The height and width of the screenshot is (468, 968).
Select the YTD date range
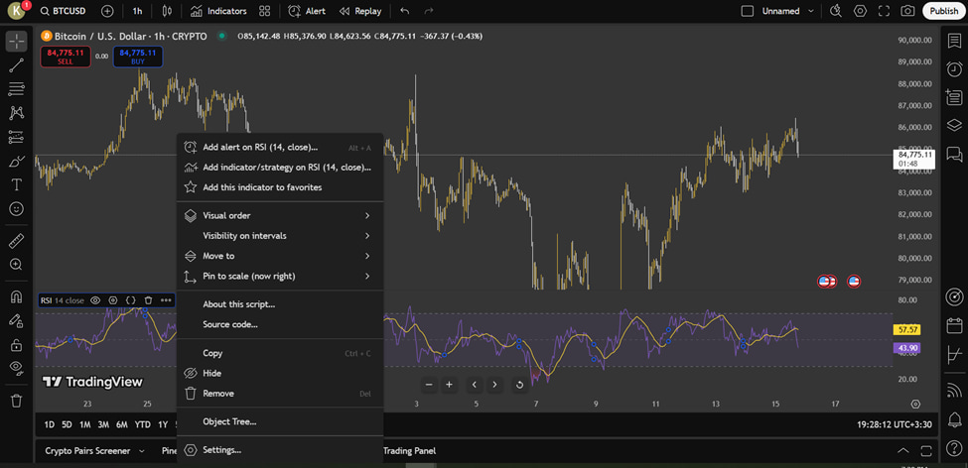click(x=143, y=424)
